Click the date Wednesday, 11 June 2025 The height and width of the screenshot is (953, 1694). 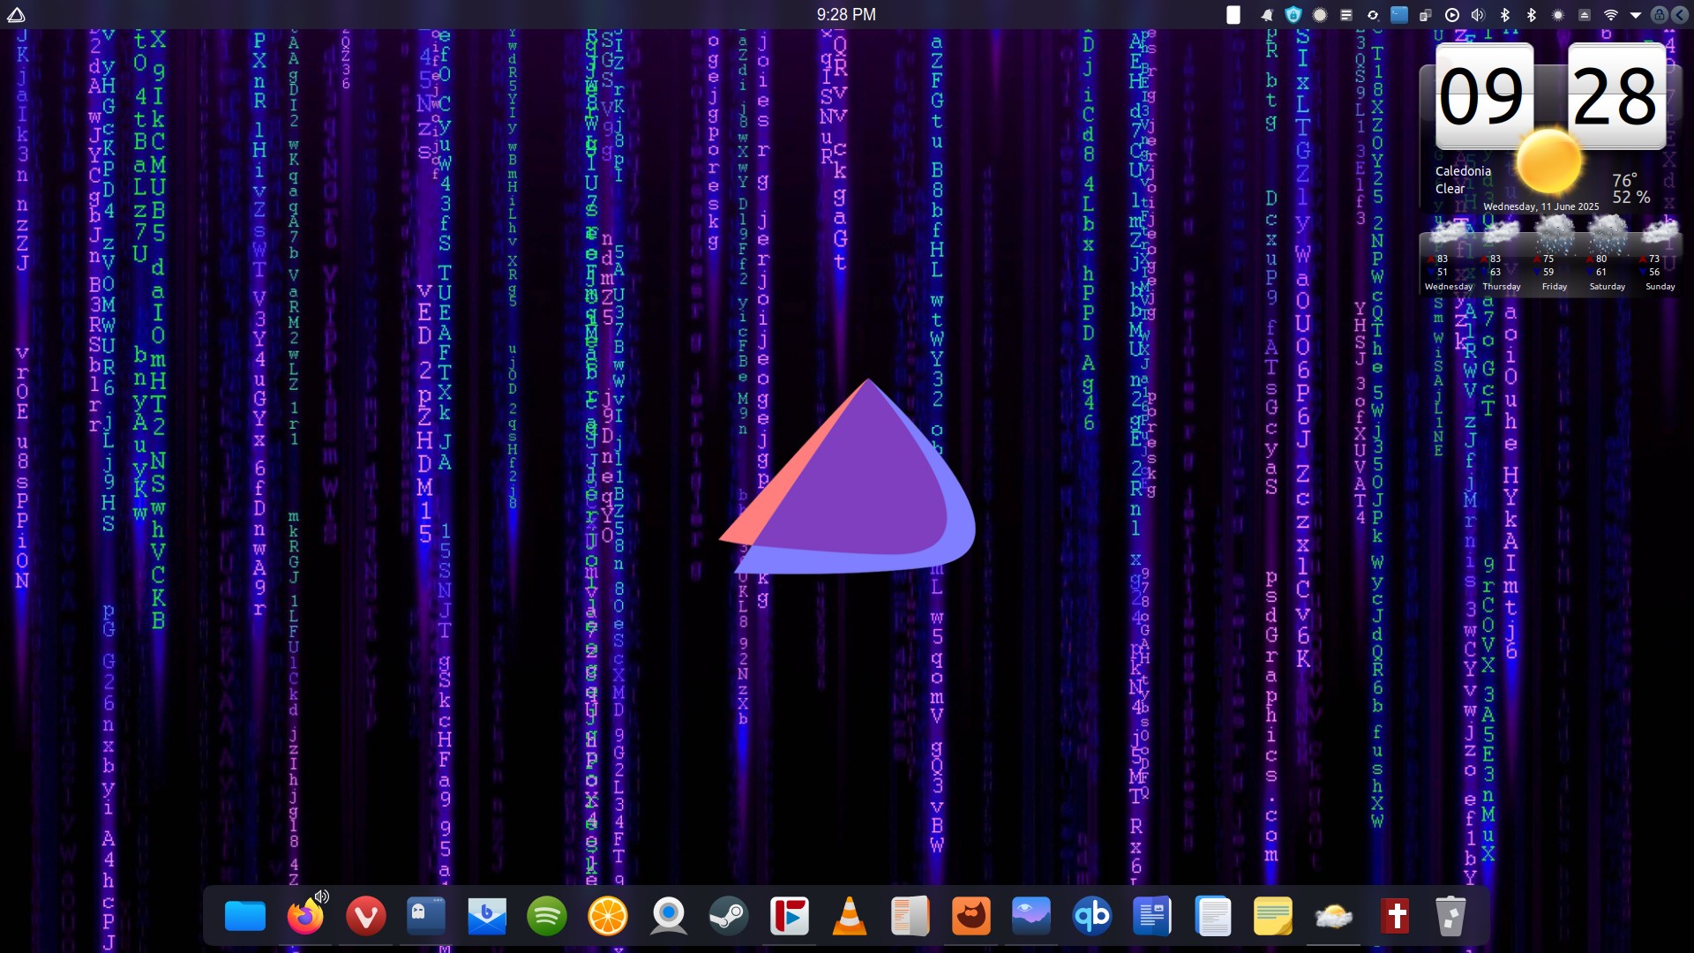1540,206
